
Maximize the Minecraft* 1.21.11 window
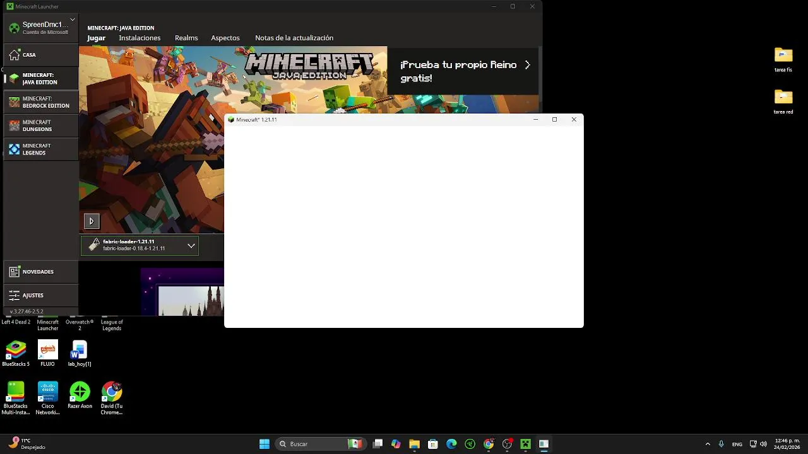554,120
